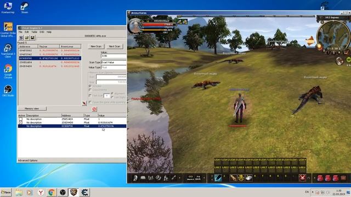Click the save floppy icon in Cheat Engine
The height and width of the screenshot is (197, 351).
pyautogui.click(x=32, y=38)
